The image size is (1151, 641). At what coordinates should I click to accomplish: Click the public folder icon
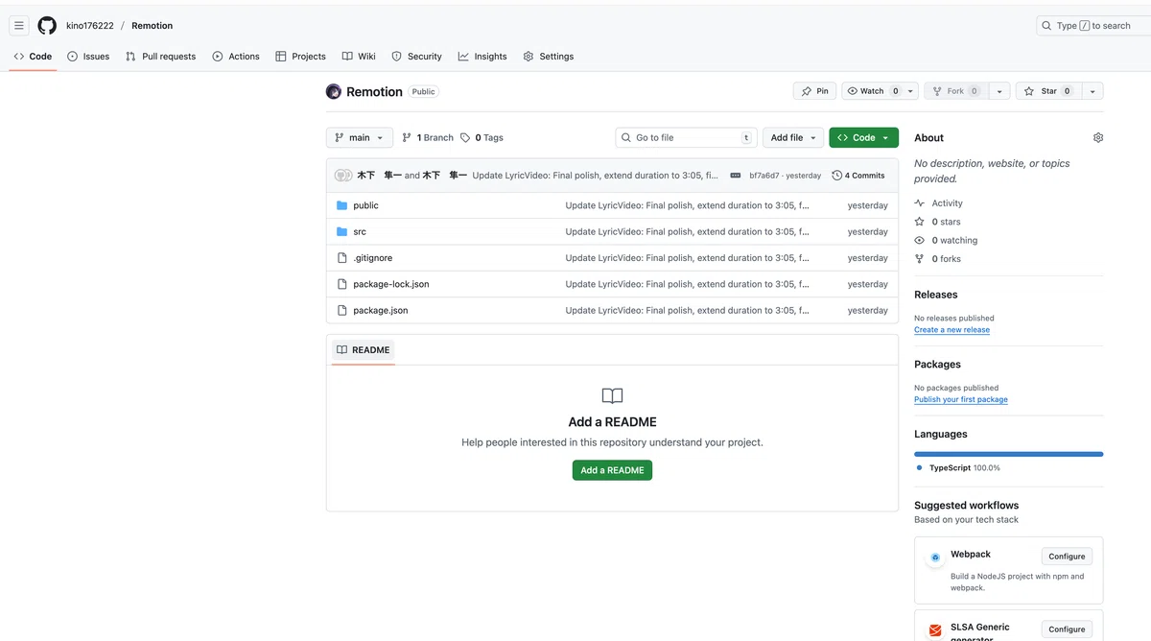pos(342,205)
